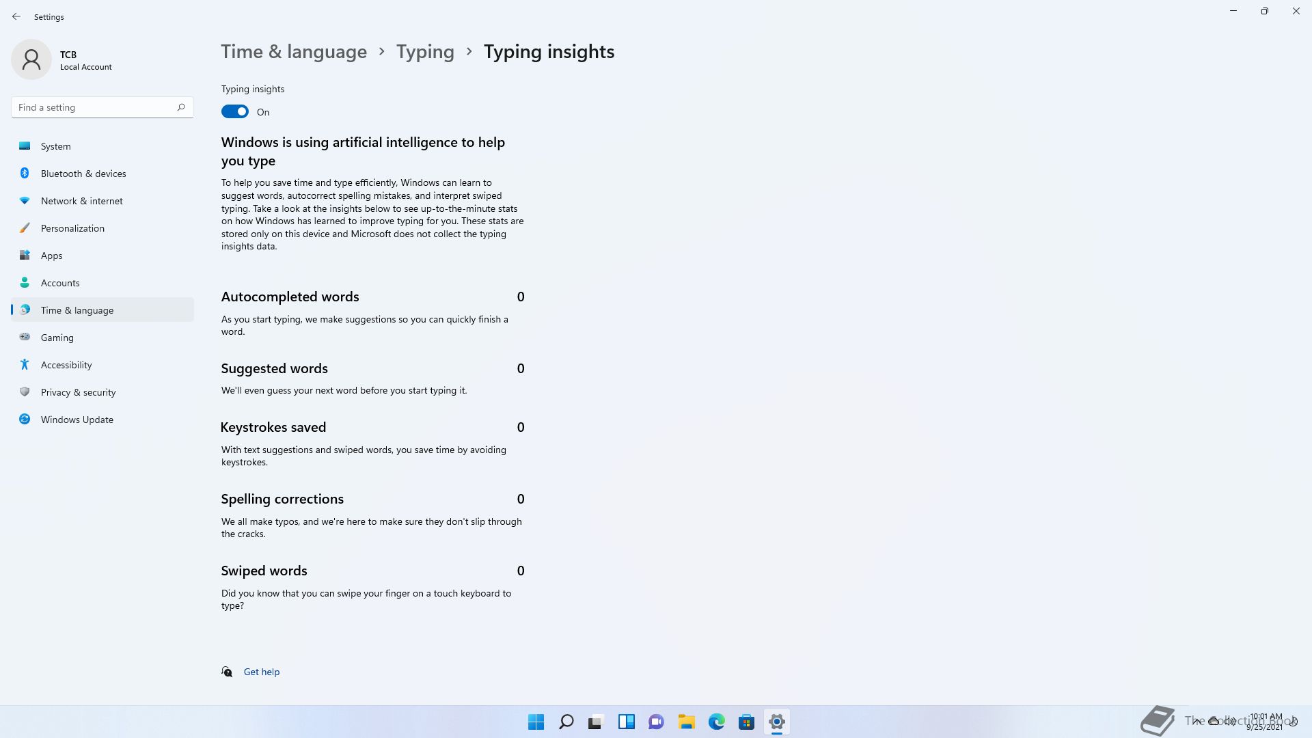
Task: Go to Privacy & security settings
Action: tap(102, 392)
